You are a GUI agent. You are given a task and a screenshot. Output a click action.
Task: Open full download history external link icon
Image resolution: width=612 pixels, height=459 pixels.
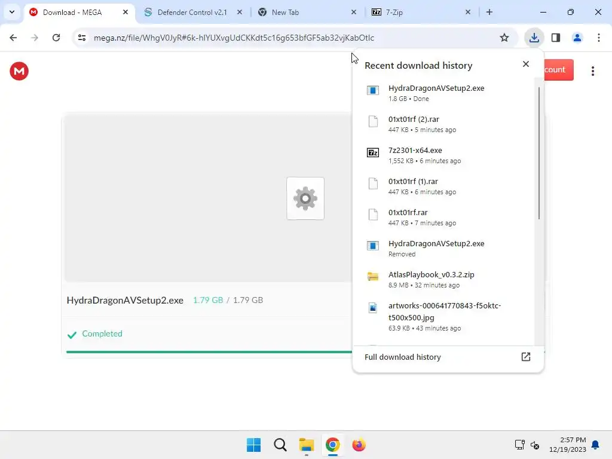[526, 357]
